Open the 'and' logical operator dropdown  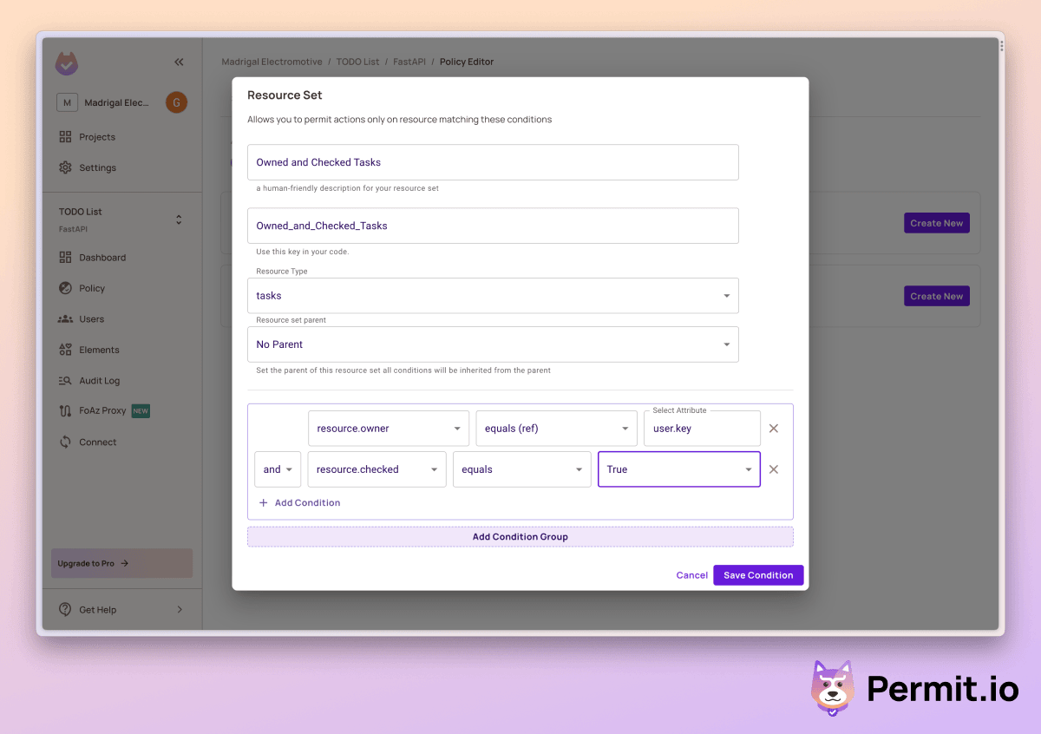click(x=278, y=469)
